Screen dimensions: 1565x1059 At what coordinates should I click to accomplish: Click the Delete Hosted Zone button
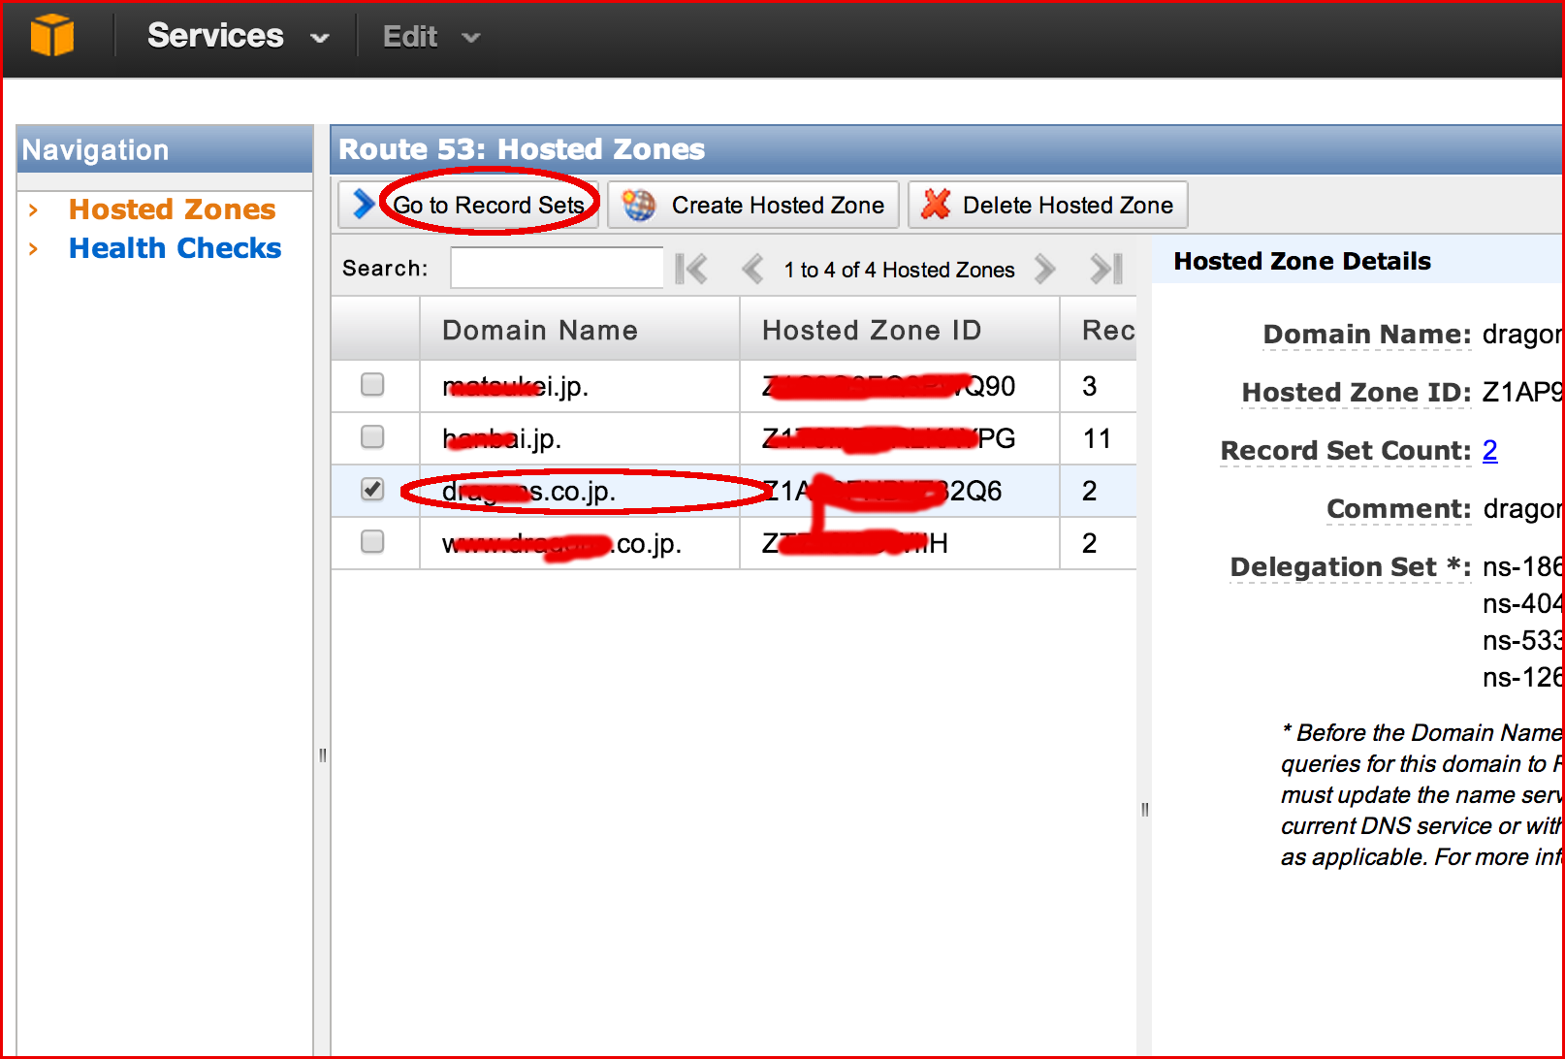[1047, 205]
